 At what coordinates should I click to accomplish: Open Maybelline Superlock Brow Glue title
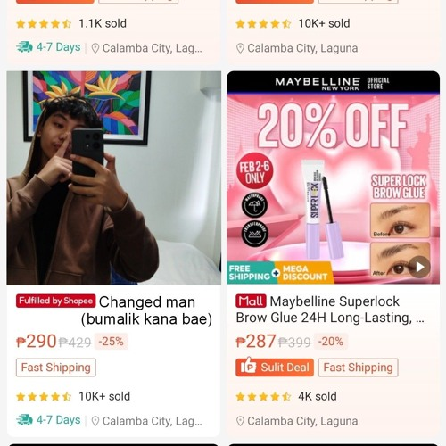[x=330, y=310]
